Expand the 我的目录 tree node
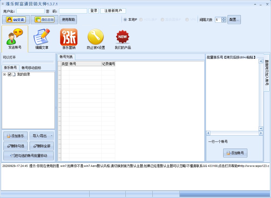 click(5, 75)
